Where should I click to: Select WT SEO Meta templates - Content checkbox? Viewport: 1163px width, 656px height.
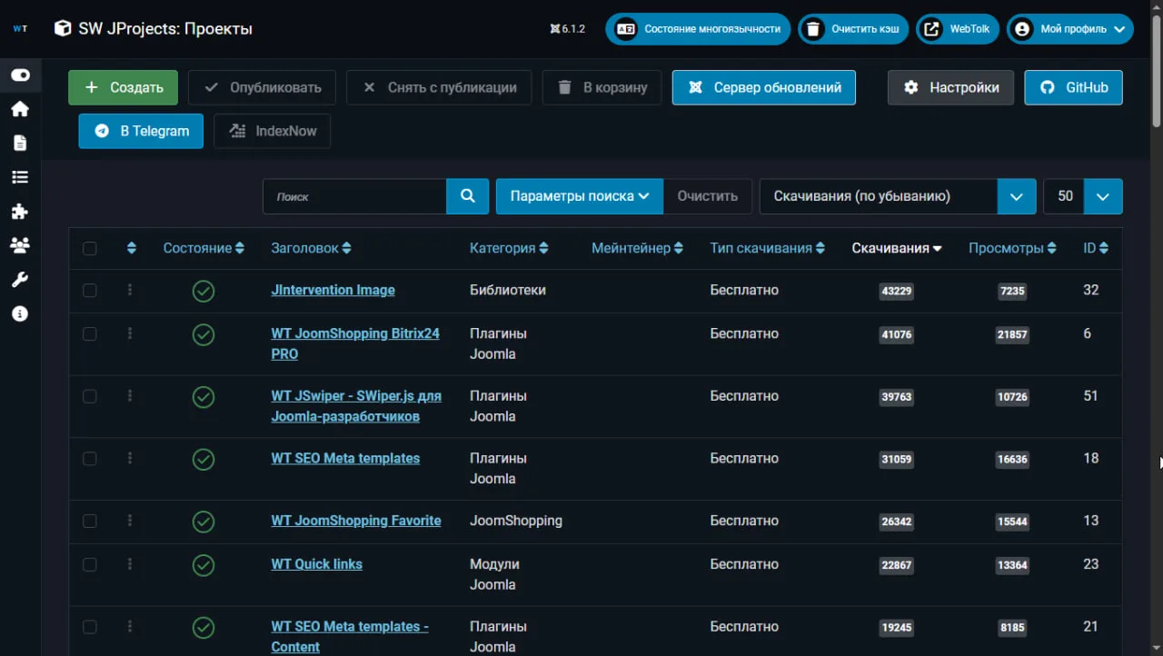pyautogui.click(x=90, y=627)
